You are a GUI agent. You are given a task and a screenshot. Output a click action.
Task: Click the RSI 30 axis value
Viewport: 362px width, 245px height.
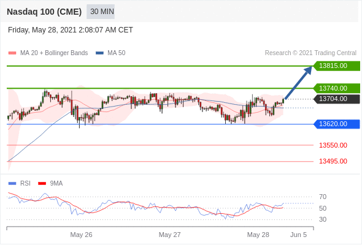click(x=323, y=219)
